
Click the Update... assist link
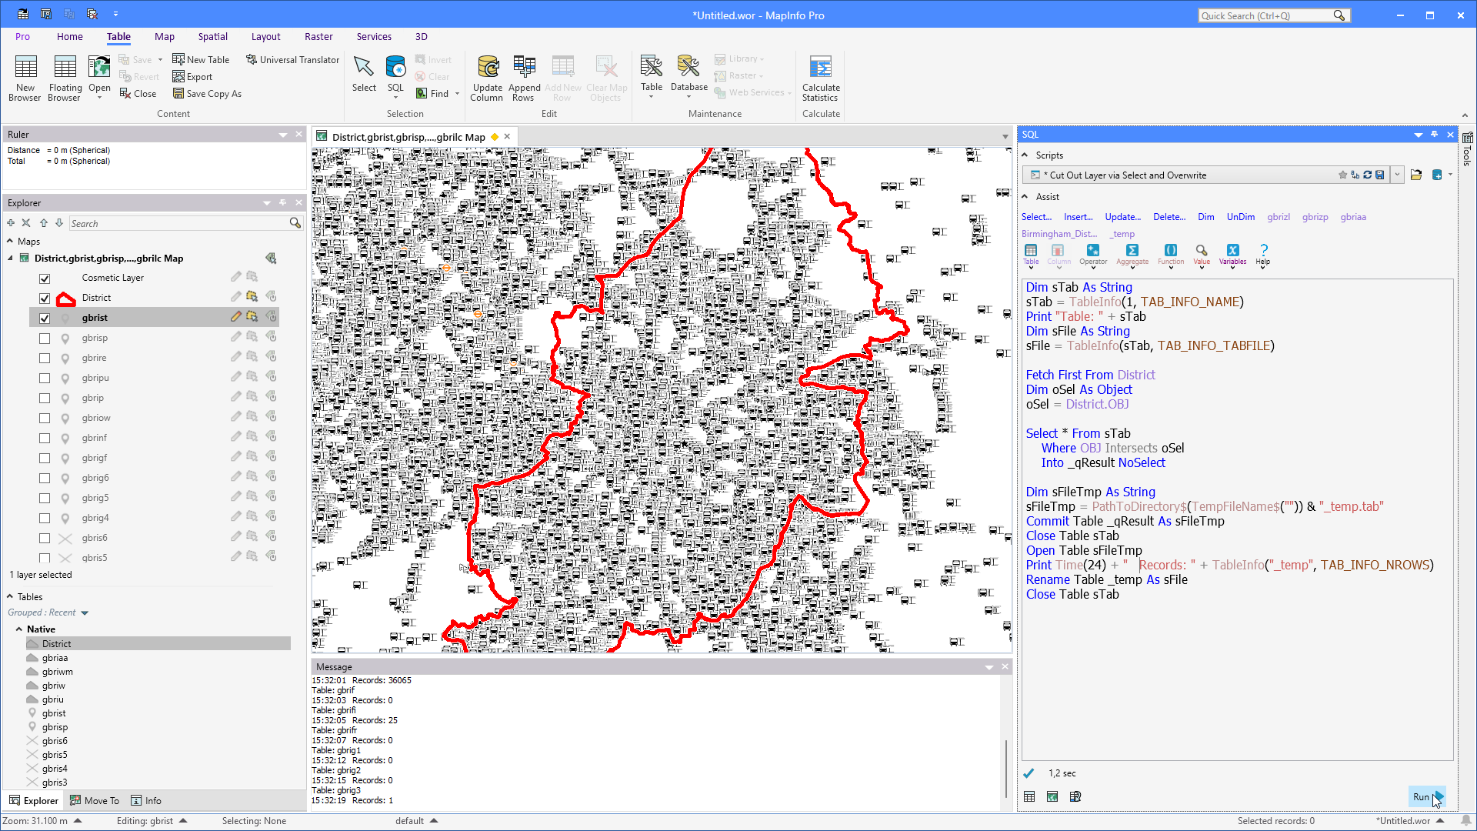tap(1122, 217)
